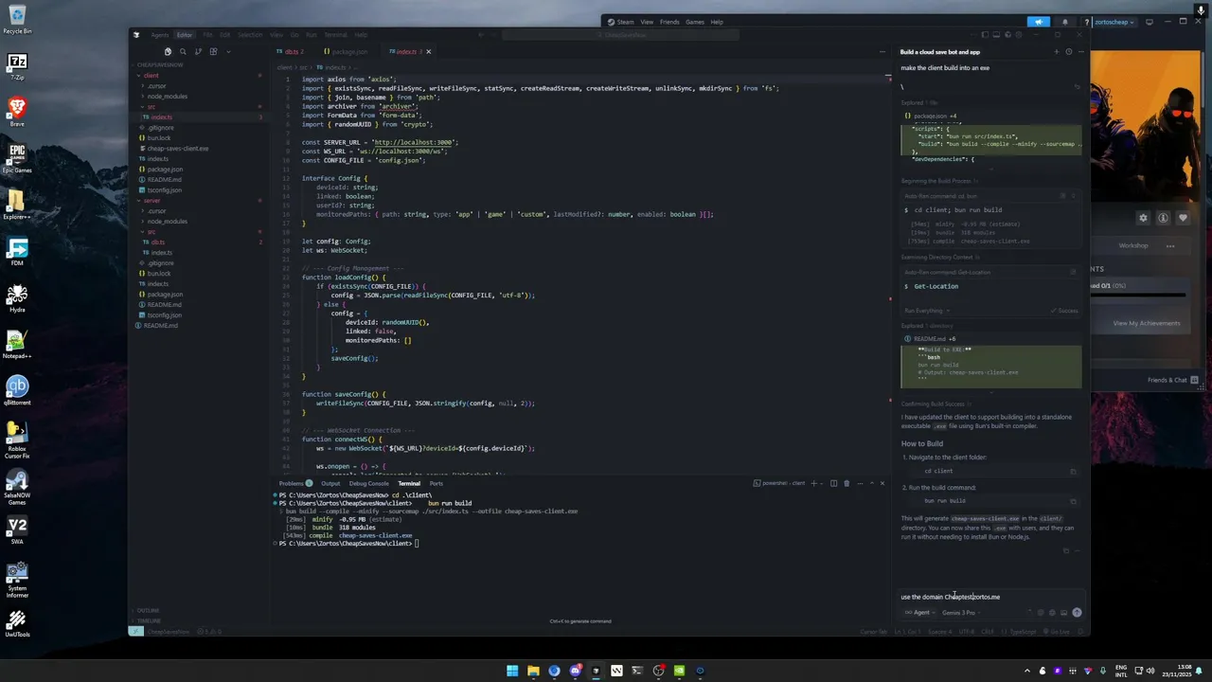Open the Terminal menu in menu bar
The height and width of the screenshot is (682, 1212).
[x=336, y=35]
